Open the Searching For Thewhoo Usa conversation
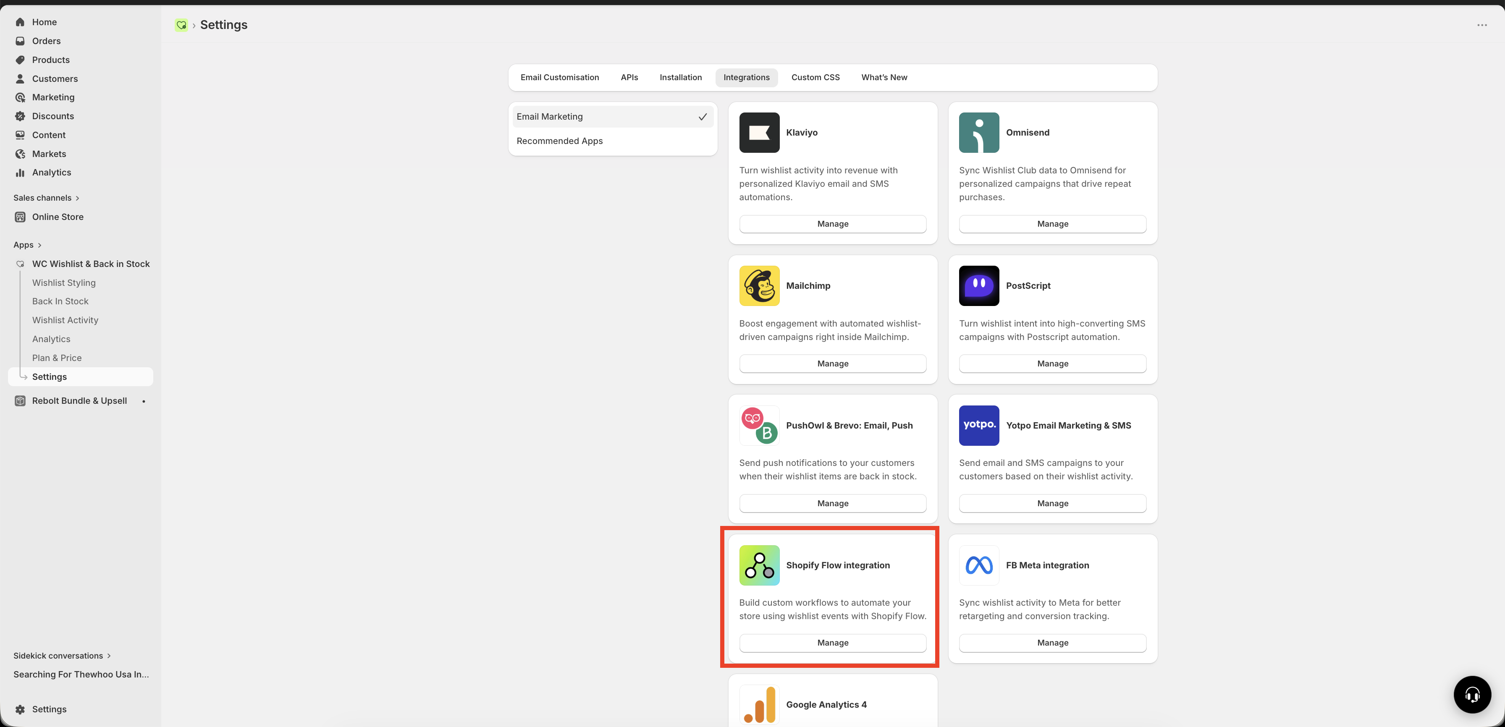 [81, 675]
